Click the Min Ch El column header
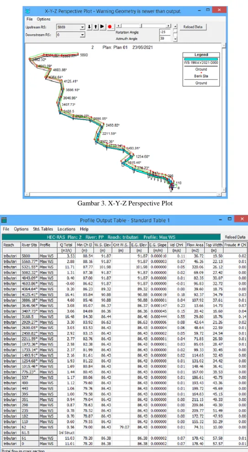 pos(84,245)
